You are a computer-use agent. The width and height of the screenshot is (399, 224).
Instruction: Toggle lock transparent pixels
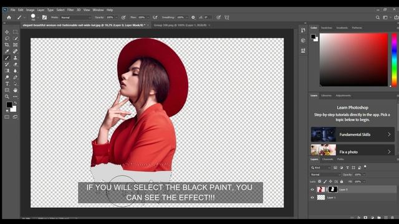320,182
